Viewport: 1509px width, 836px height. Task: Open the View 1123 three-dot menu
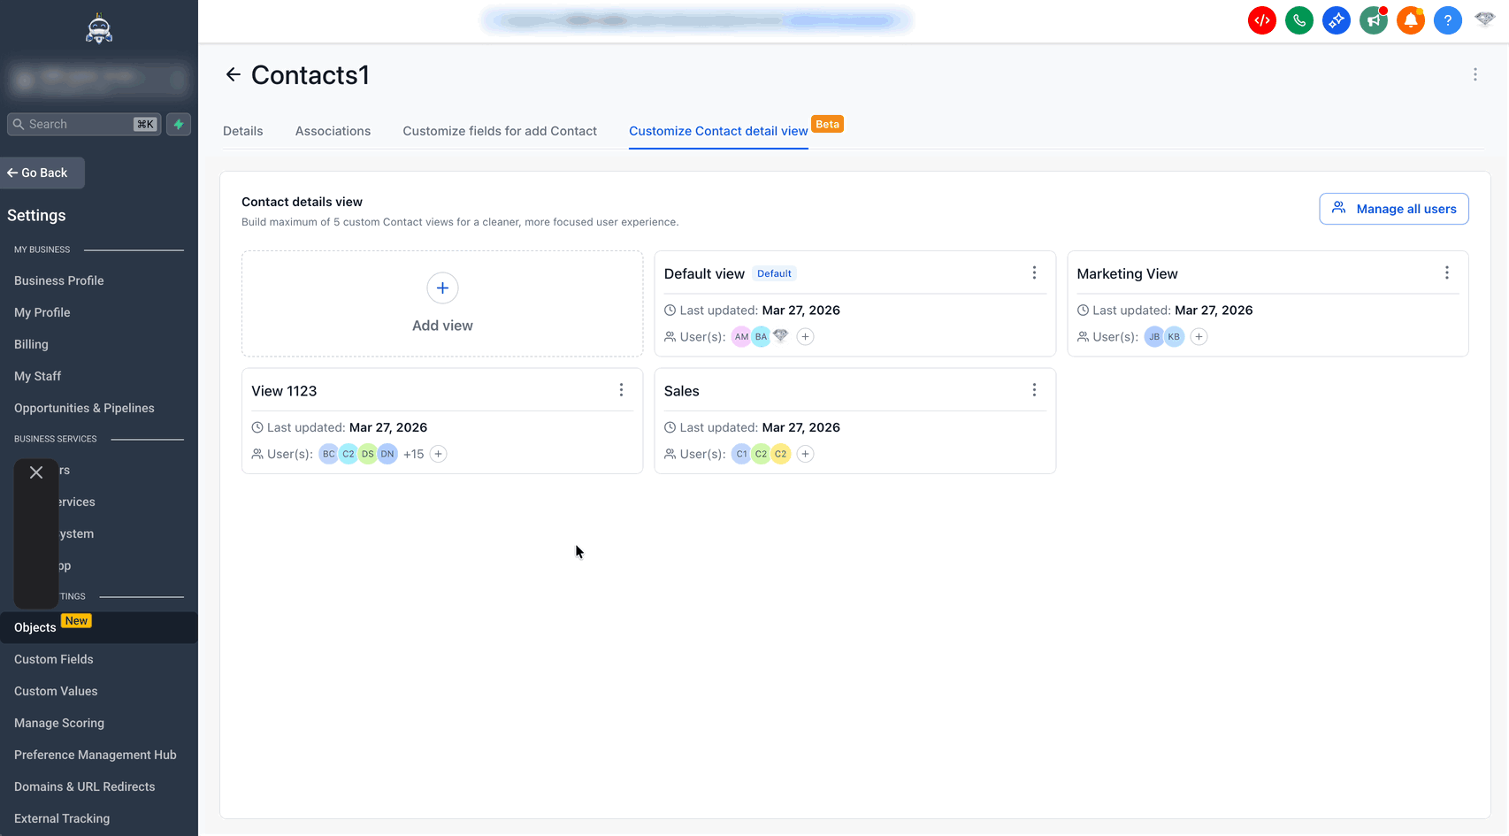coord(621,390)
